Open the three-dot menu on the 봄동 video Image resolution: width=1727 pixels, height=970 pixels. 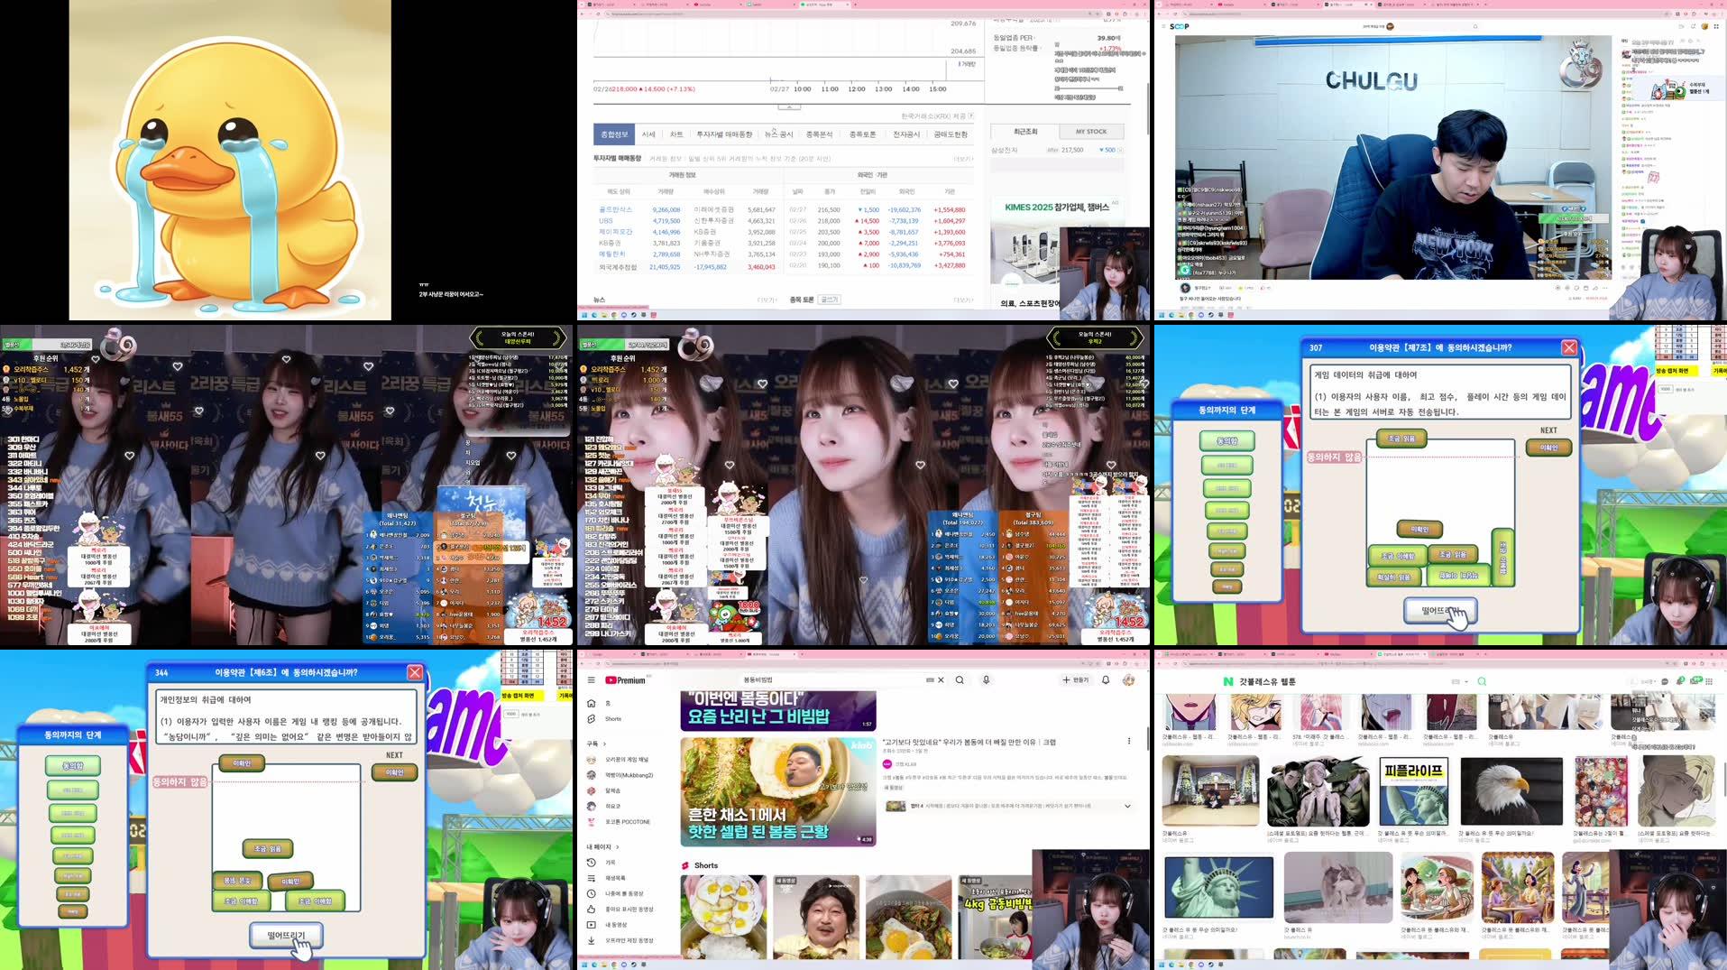point(1129,740)
